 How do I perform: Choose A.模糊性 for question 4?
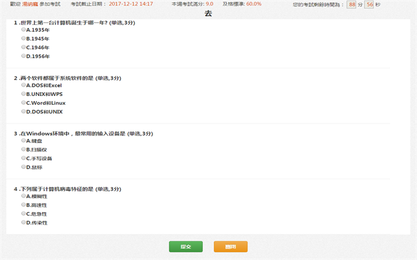tap(24, 196)
